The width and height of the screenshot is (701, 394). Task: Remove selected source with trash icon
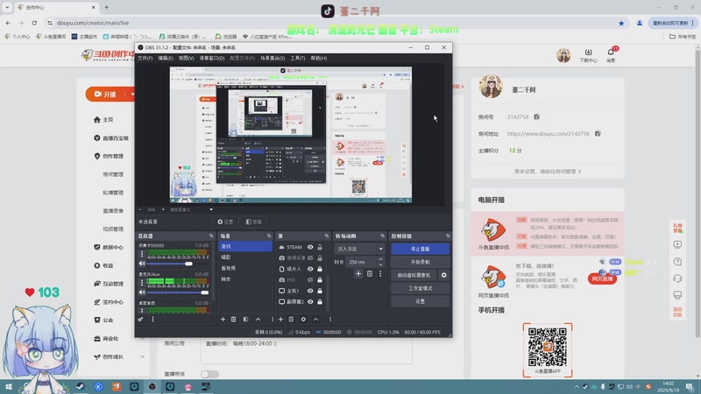(291, 320)
